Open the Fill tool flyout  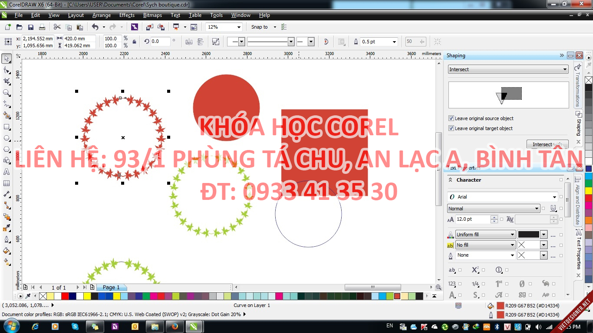point(7,251)
